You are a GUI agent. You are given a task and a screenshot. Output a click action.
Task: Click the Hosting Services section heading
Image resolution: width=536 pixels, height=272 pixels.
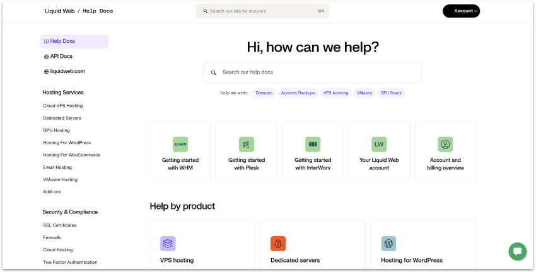(x=63, y=93)
